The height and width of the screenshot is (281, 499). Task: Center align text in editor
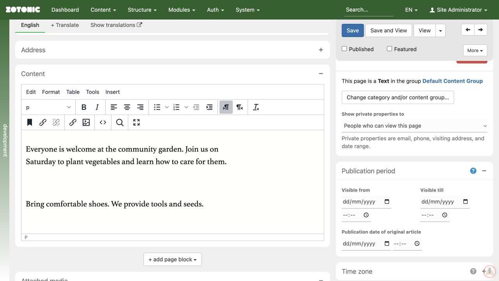tap(127, 107)
